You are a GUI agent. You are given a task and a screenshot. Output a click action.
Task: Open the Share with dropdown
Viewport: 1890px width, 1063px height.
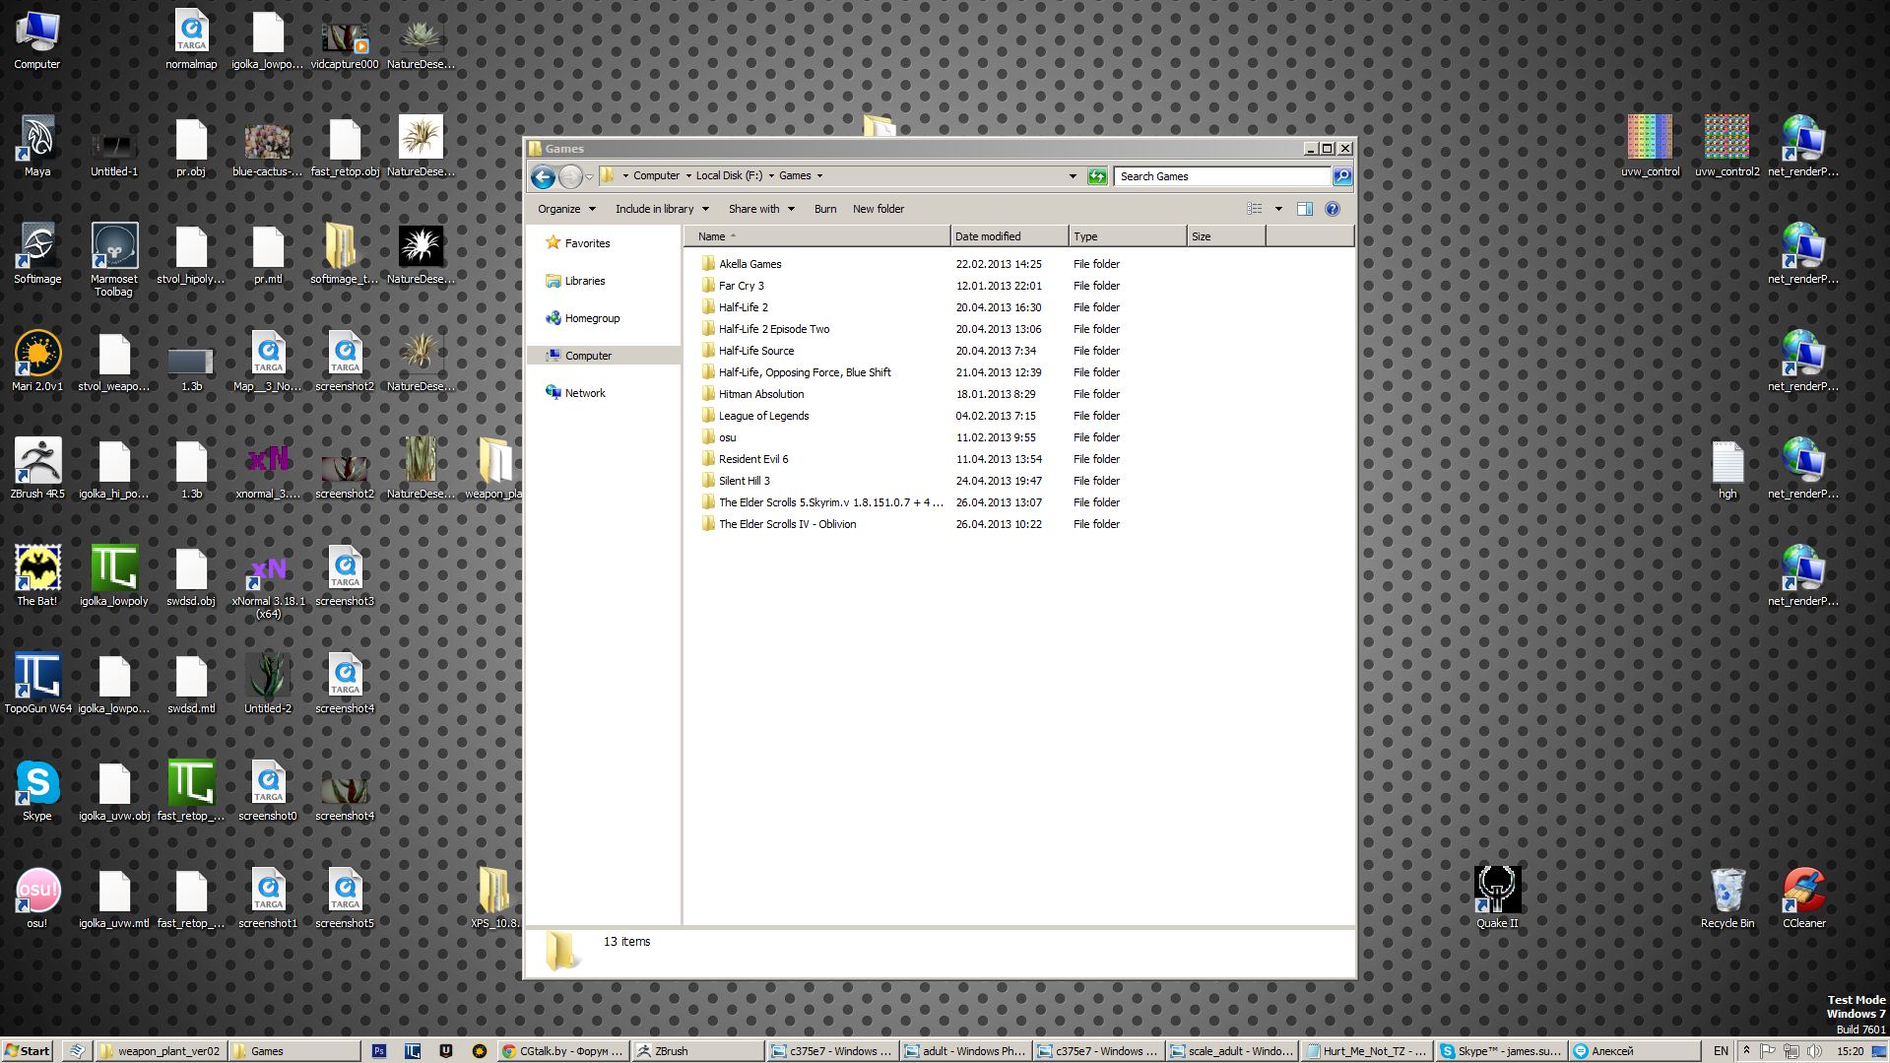point(761,209)
